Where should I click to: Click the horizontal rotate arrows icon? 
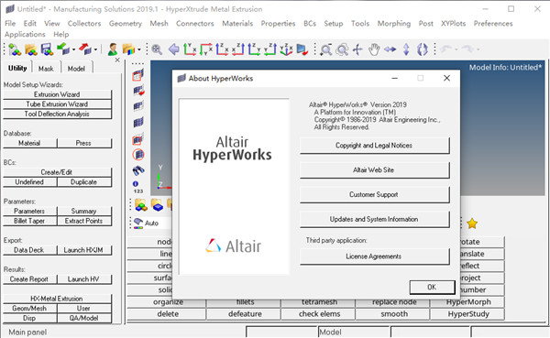(390, 49)
